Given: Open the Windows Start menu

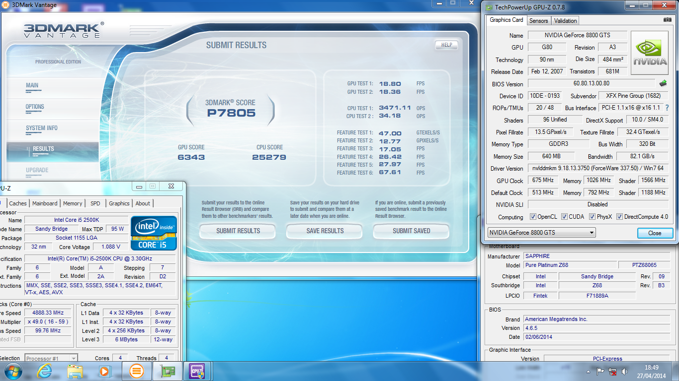Looking at the screenshot, I should pos(12,371).
